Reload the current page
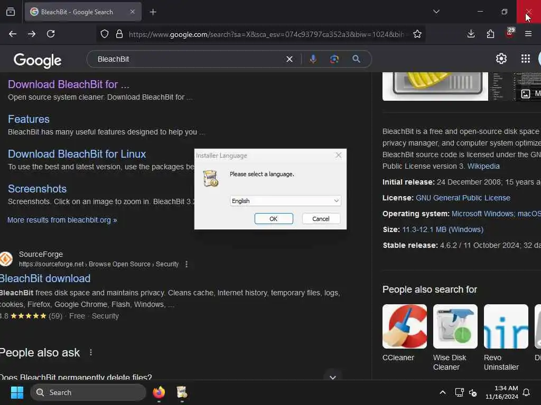The height and width of the screenshot is (405, 541). (51, 34)
